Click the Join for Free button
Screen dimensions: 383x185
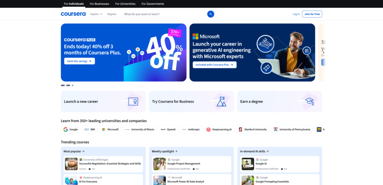click(x=312, y=14)
